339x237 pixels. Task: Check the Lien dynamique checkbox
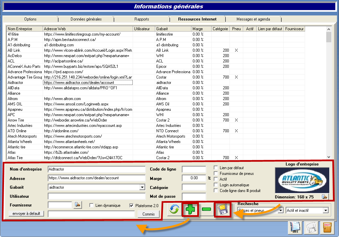(91, 205)
